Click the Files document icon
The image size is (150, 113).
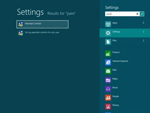tap(108, 42)
